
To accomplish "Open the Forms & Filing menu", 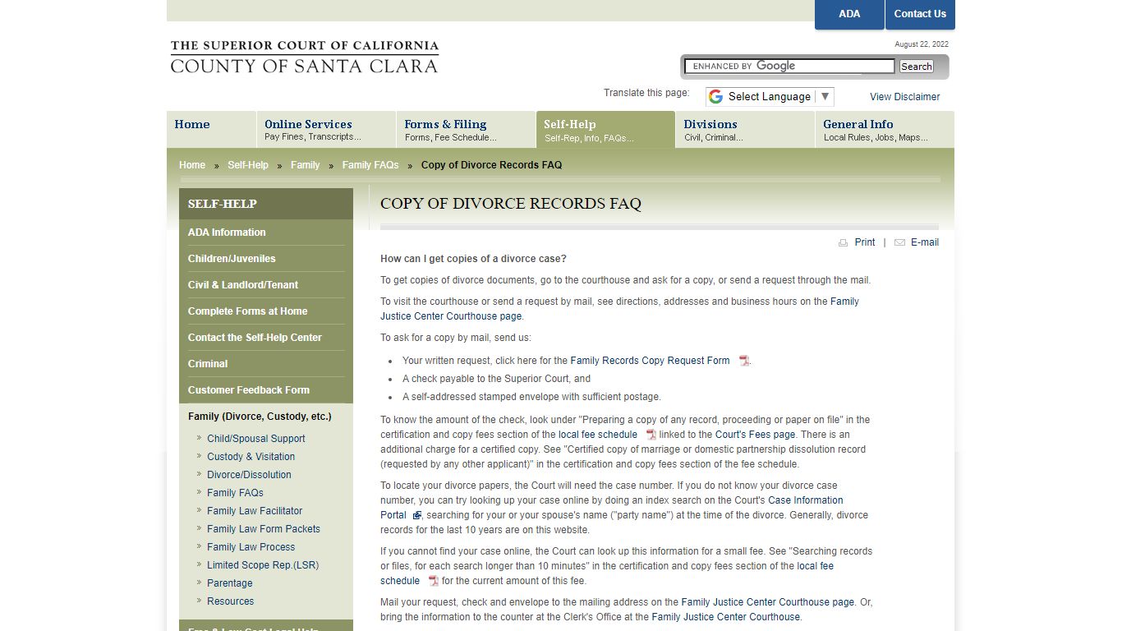I will tap(466, 130).
